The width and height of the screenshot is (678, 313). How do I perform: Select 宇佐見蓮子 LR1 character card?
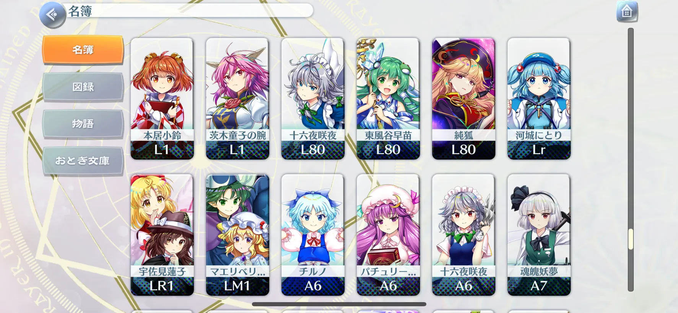coord(162,235)
